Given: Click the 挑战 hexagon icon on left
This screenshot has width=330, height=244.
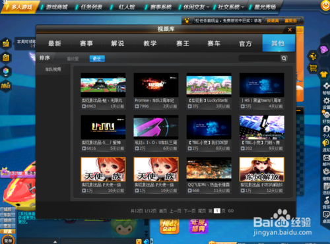Looking at the screenshot, I should [6, 86].
